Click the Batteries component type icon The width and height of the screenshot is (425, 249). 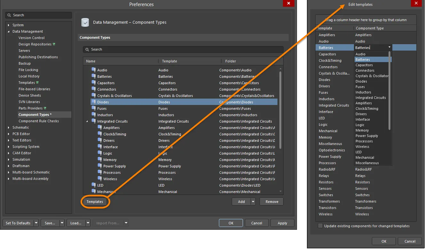tap(93, 76)
